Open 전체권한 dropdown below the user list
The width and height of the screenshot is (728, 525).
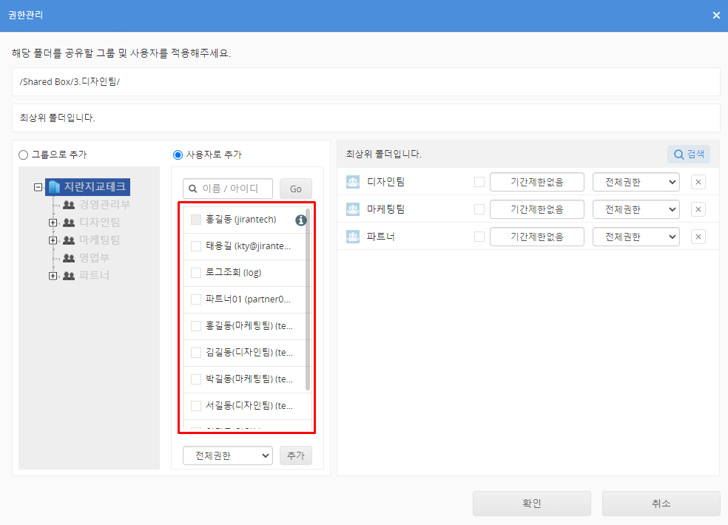pyautogui.click(x=228, y=455)
